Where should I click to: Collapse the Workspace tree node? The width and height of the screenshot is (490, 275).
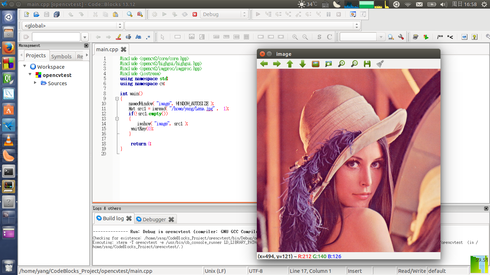click(25, 66)
